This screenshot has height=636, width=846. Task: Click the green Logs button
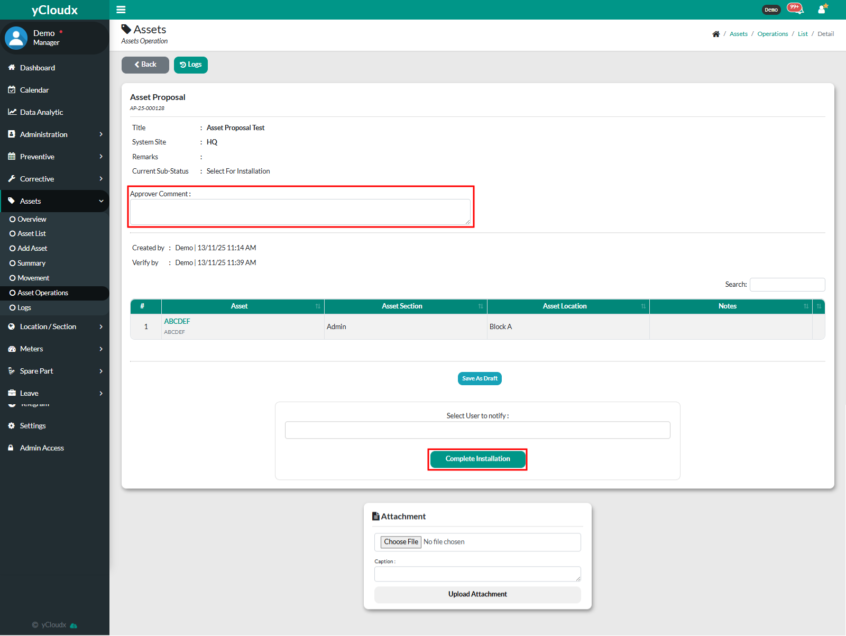click(191, 65)
